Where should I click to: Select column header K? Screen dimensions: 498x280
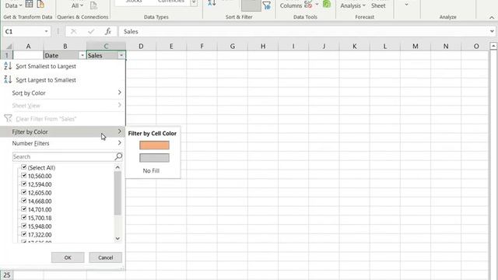coord(355,47)
